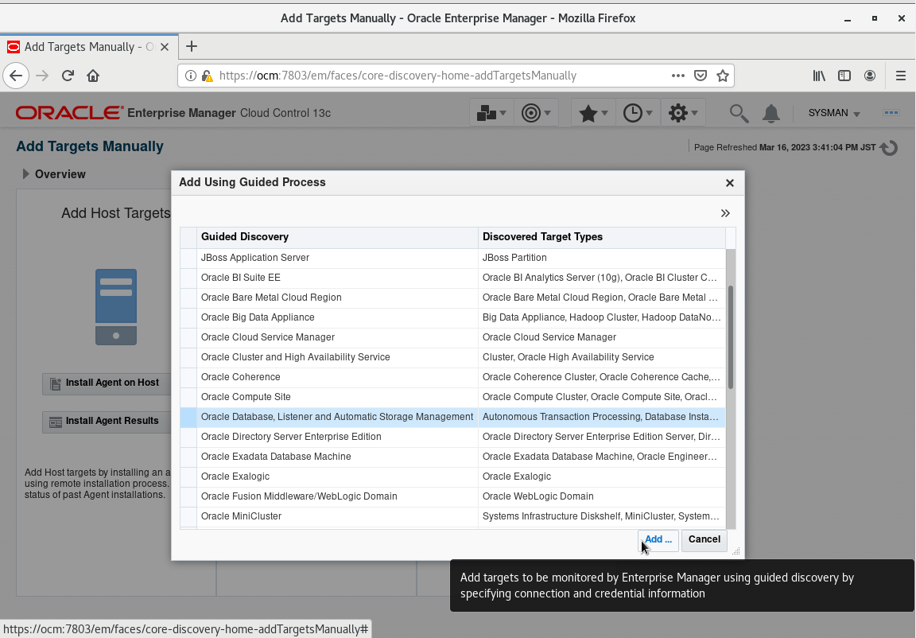Screen dimensions: 916x638
Task: Open Firefox hamburger menu
Action: tap(900, 76)
